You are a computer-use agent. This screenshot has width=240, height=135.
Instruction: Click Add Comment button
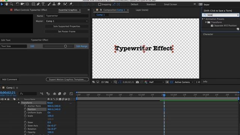[x=10, y=79]
